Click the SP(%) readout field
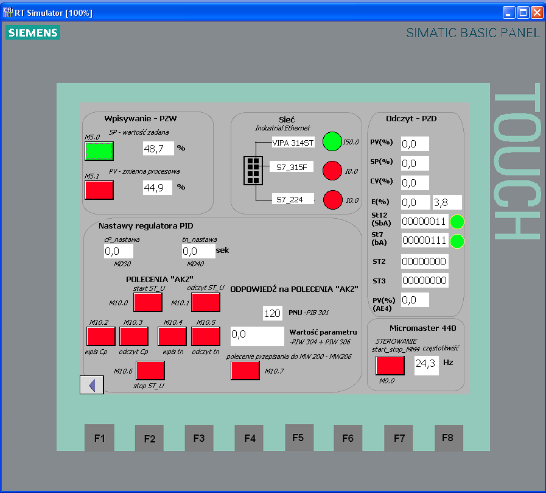The image size is (546, 493). [415, 163]
